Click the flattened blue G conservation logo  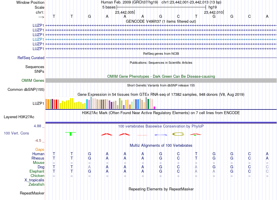click(x=161, y=135)
